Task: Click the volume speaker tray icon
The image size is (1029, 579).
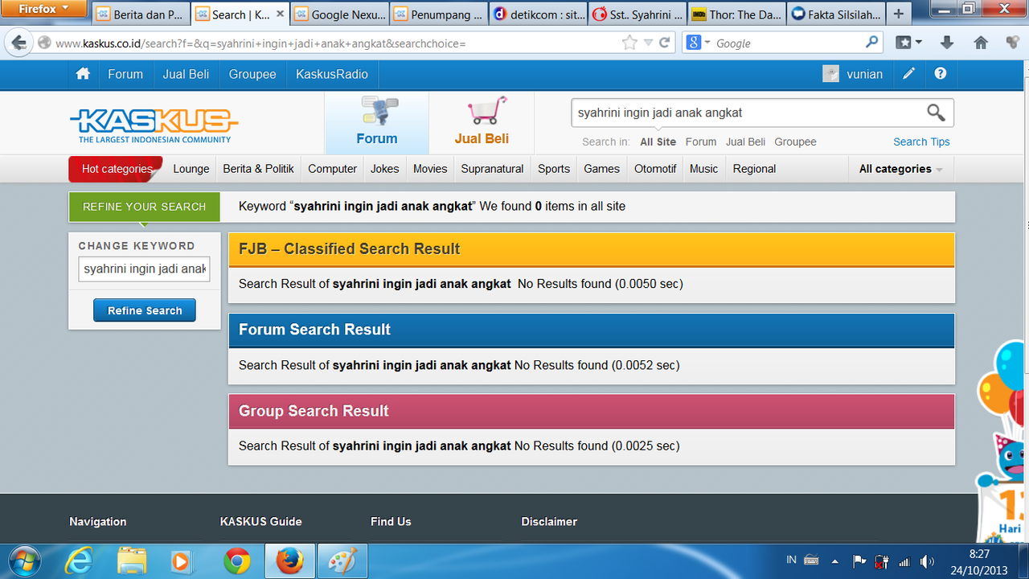Action: [927, 561]
